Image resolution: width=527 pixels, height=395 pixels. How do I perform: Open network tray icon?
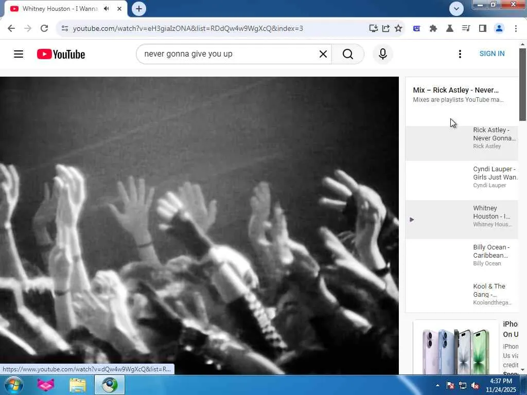click(463, 385)
